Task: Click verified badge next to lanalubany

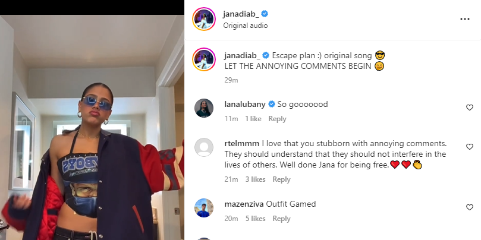Action: tap(272, 104)
